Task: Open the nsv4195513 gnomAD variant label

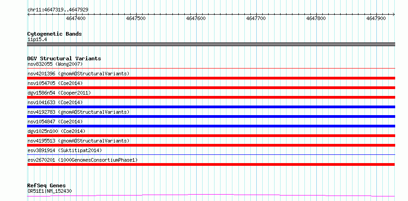Action: coord(78,141)
